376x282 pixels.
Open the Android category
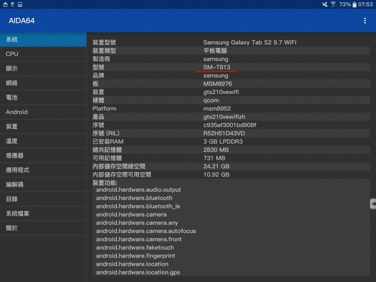pos(43,112)
